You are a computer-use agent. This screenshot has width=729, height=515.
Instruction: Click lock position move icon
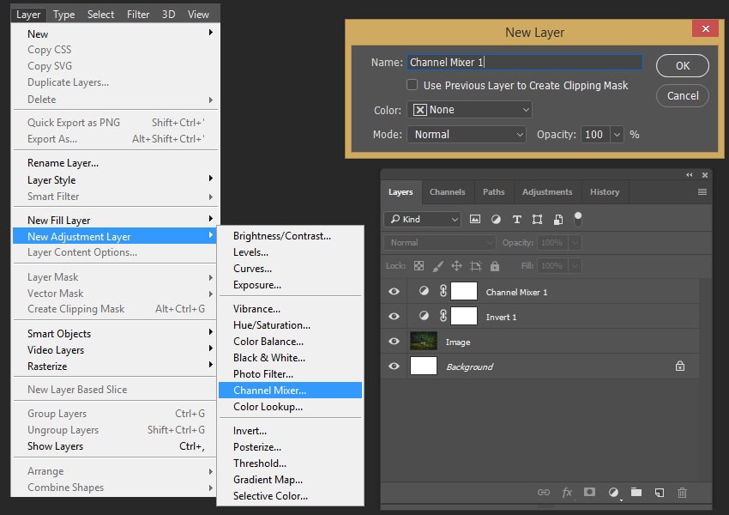[456, 265]
